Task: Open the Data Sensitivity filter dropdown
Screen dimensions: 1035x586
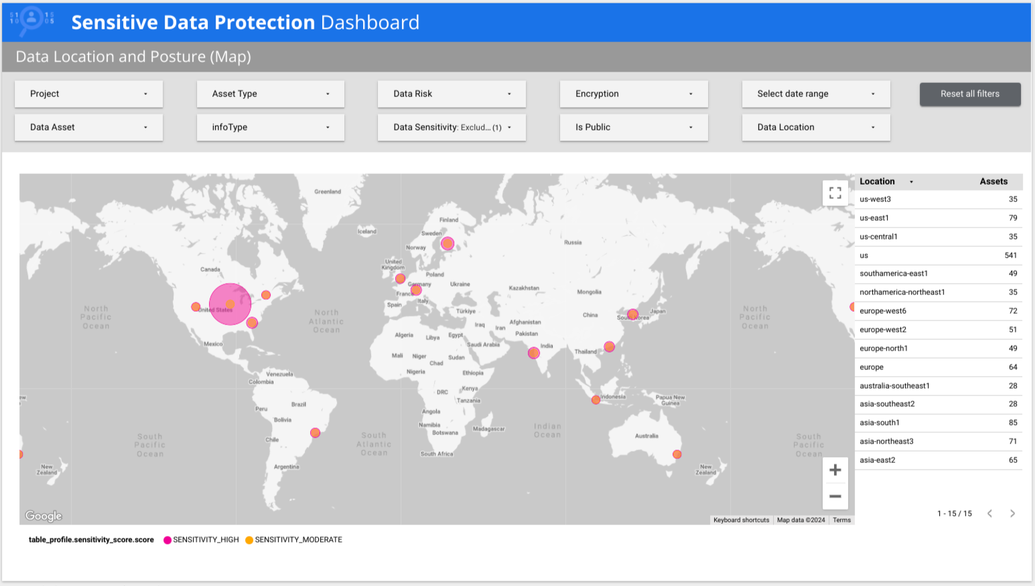Action: [x=452, y=127]
